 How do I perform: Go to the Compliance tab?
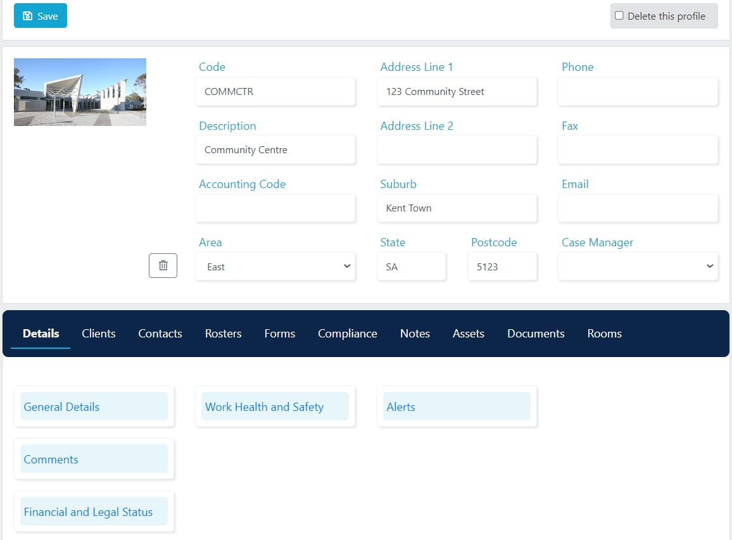348,334
